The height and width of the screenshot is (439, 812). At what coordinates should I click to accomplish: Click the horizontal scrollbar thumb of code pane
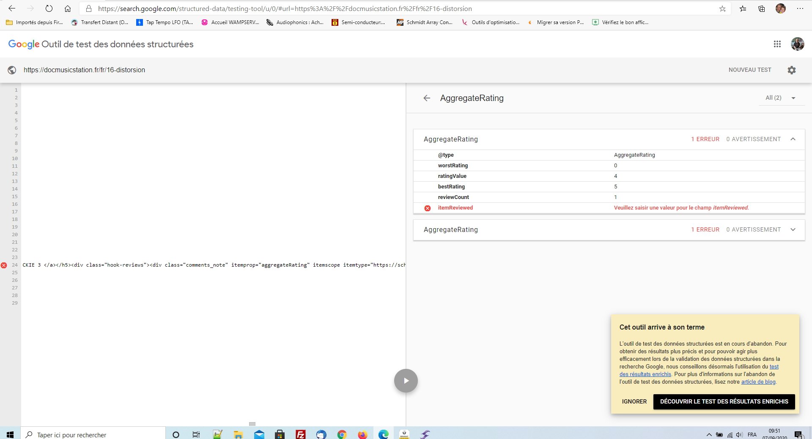[252, 424]
